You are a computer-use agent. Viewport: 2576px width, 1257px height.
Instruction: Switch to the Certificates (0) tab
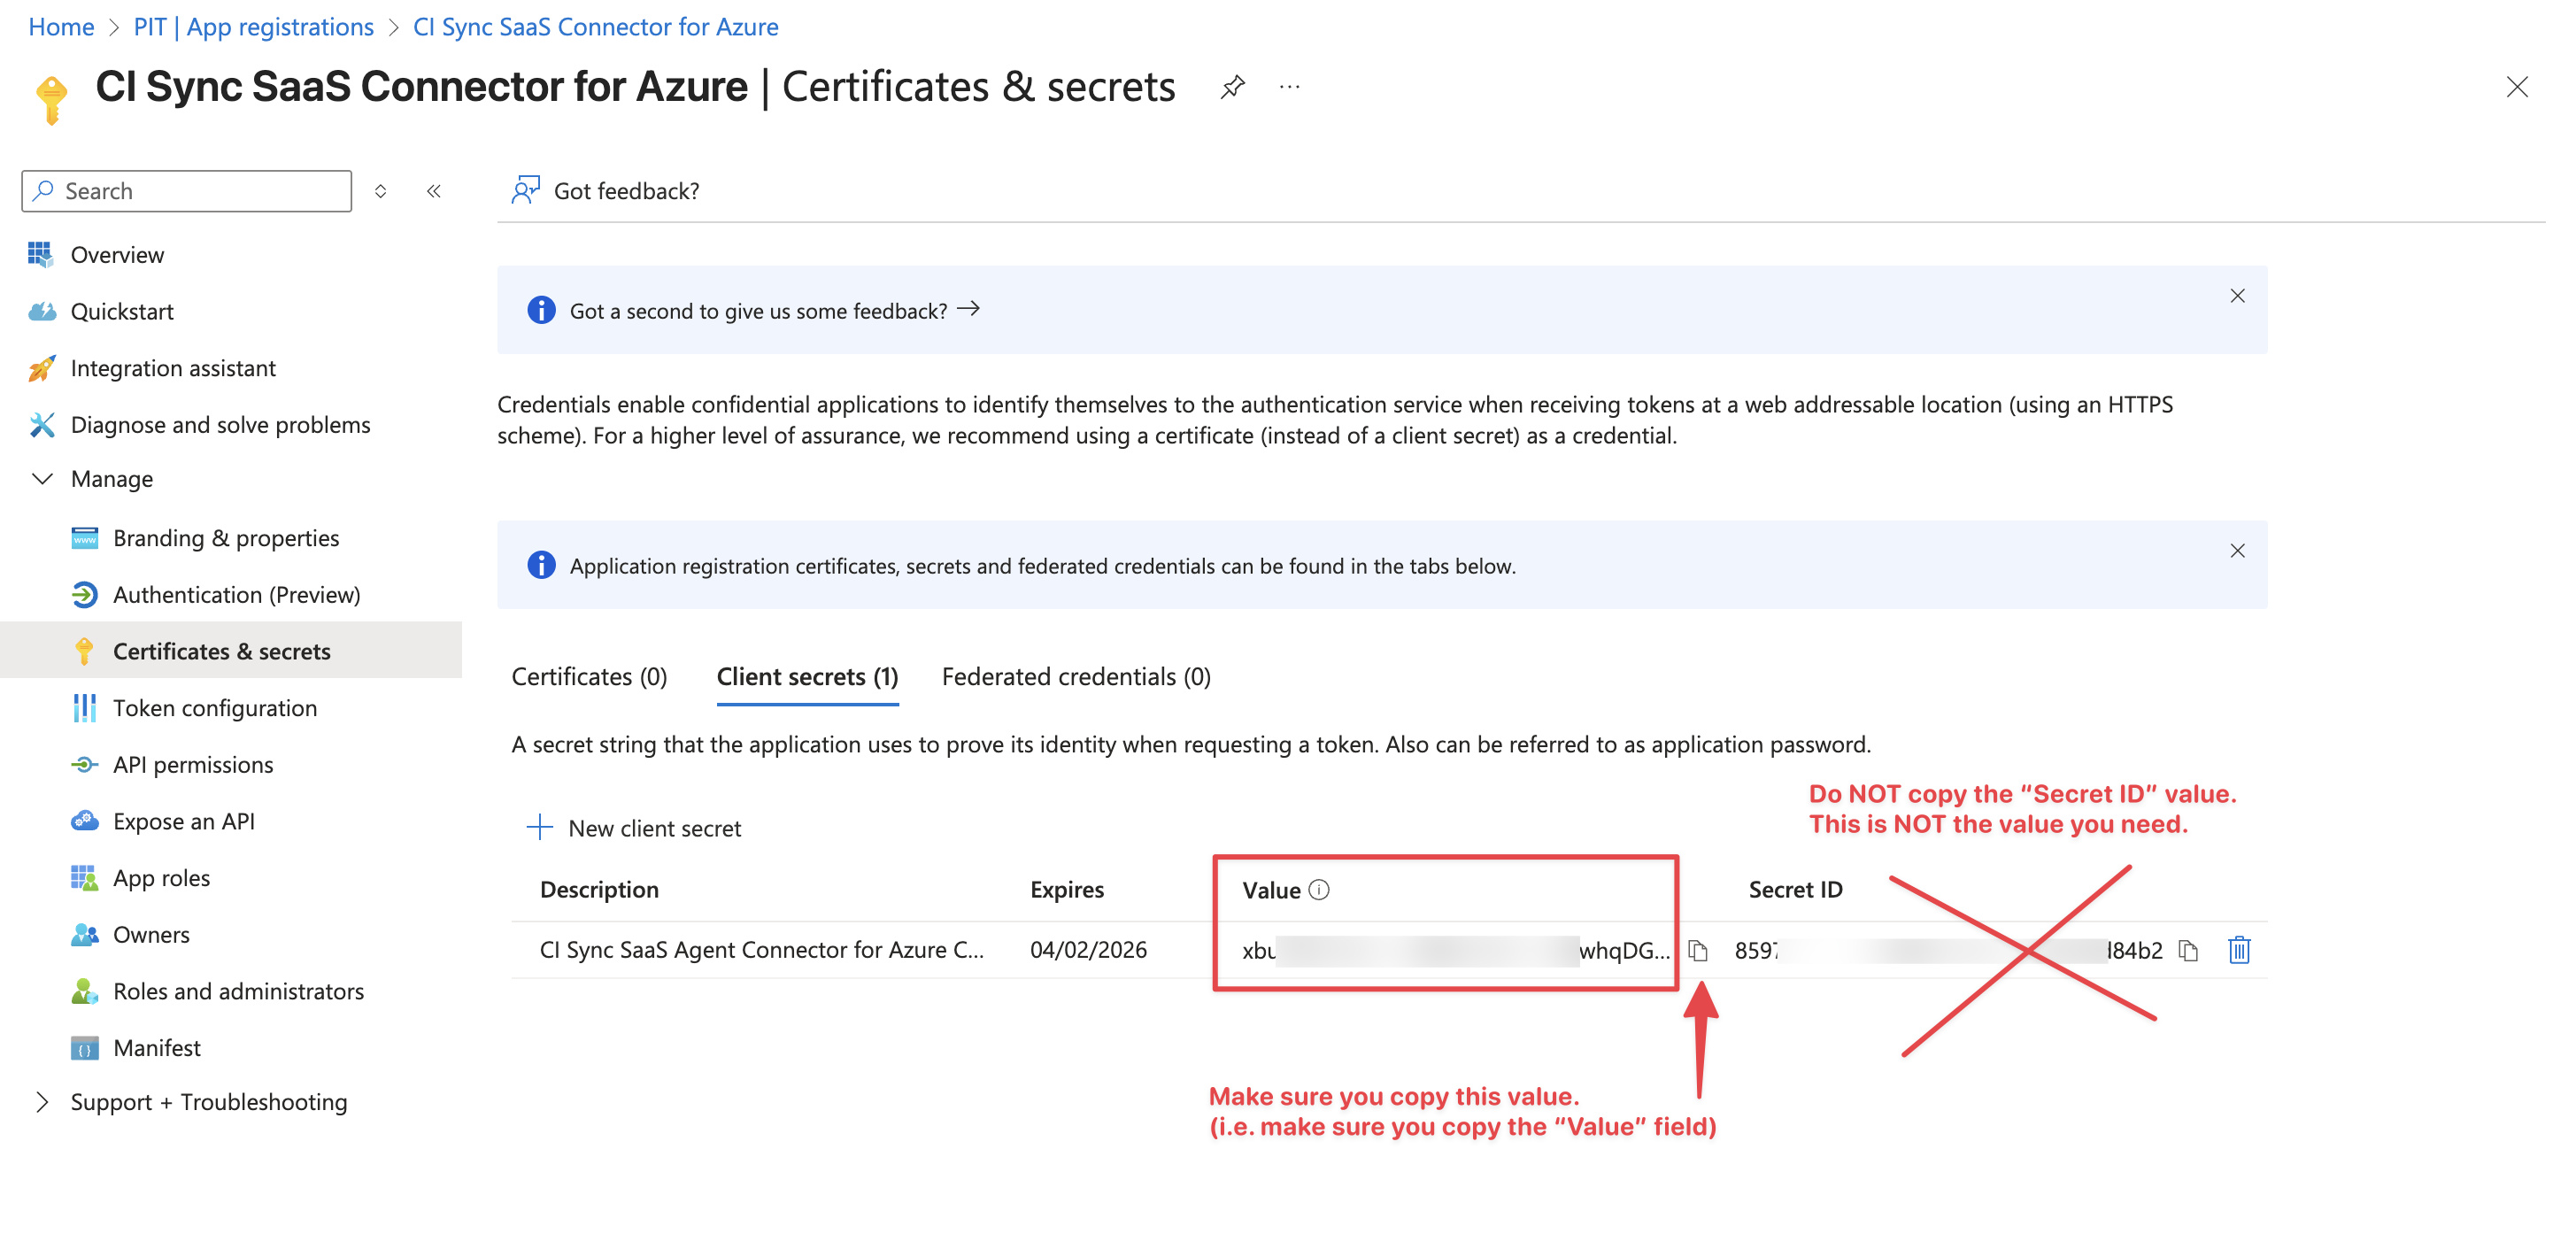pos(589,677)
